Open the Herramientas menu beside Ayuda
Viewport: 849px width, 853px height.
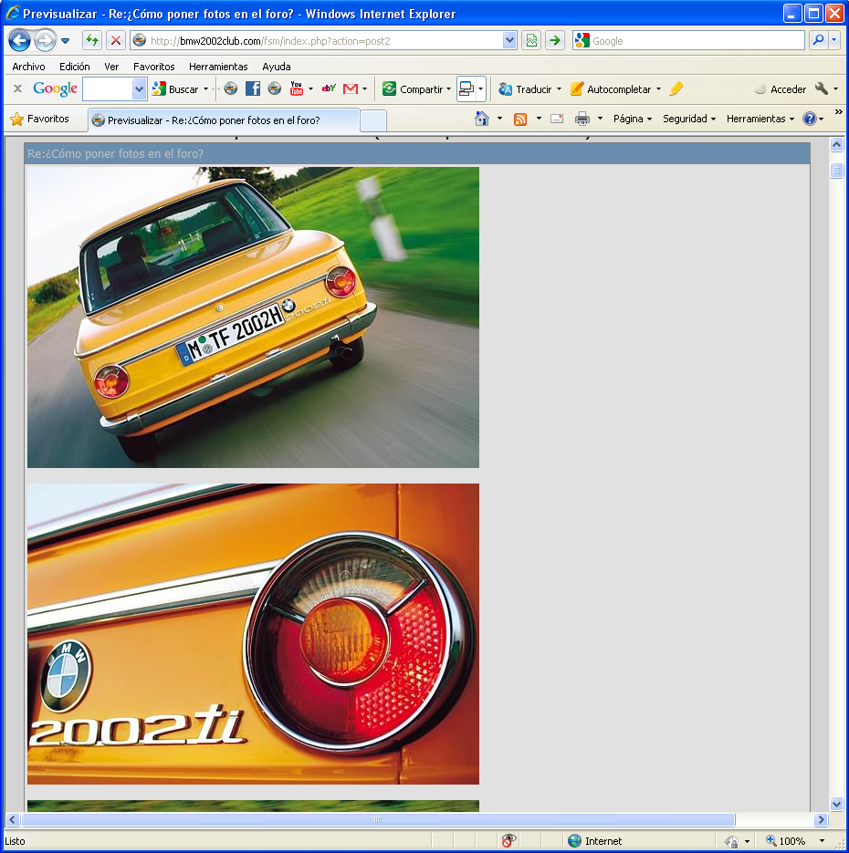pos(218,67)
